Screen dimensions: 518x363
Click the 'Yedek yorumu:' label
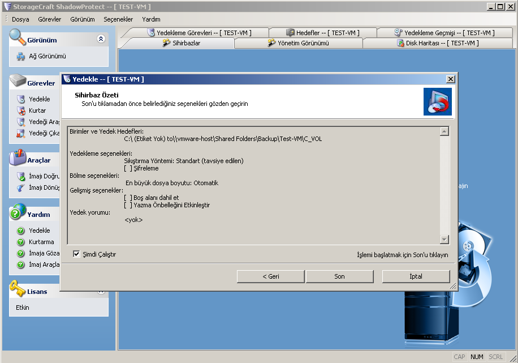coord(90,212)
